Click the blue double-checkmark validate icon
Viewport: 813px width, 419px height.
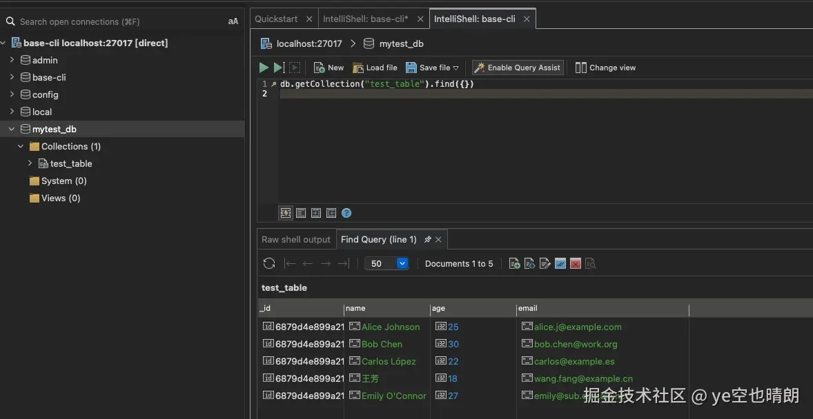pos(560,264)
